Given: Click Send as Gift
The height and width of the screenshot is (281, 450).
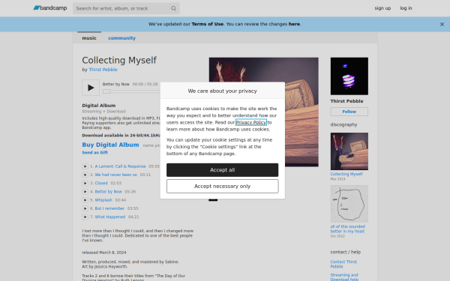Looking at the screenshot, I should (x=95, y=153).
